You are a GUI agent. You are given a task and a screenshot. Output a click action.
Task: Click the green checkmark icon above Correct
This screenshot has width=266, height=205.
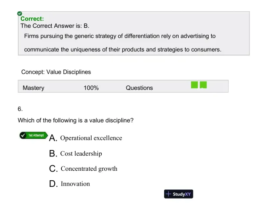pos(20,14)
